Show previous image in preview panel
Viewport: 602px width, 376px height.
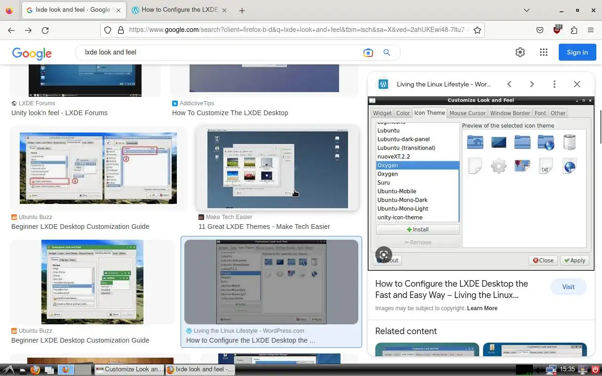pos(509,84)
